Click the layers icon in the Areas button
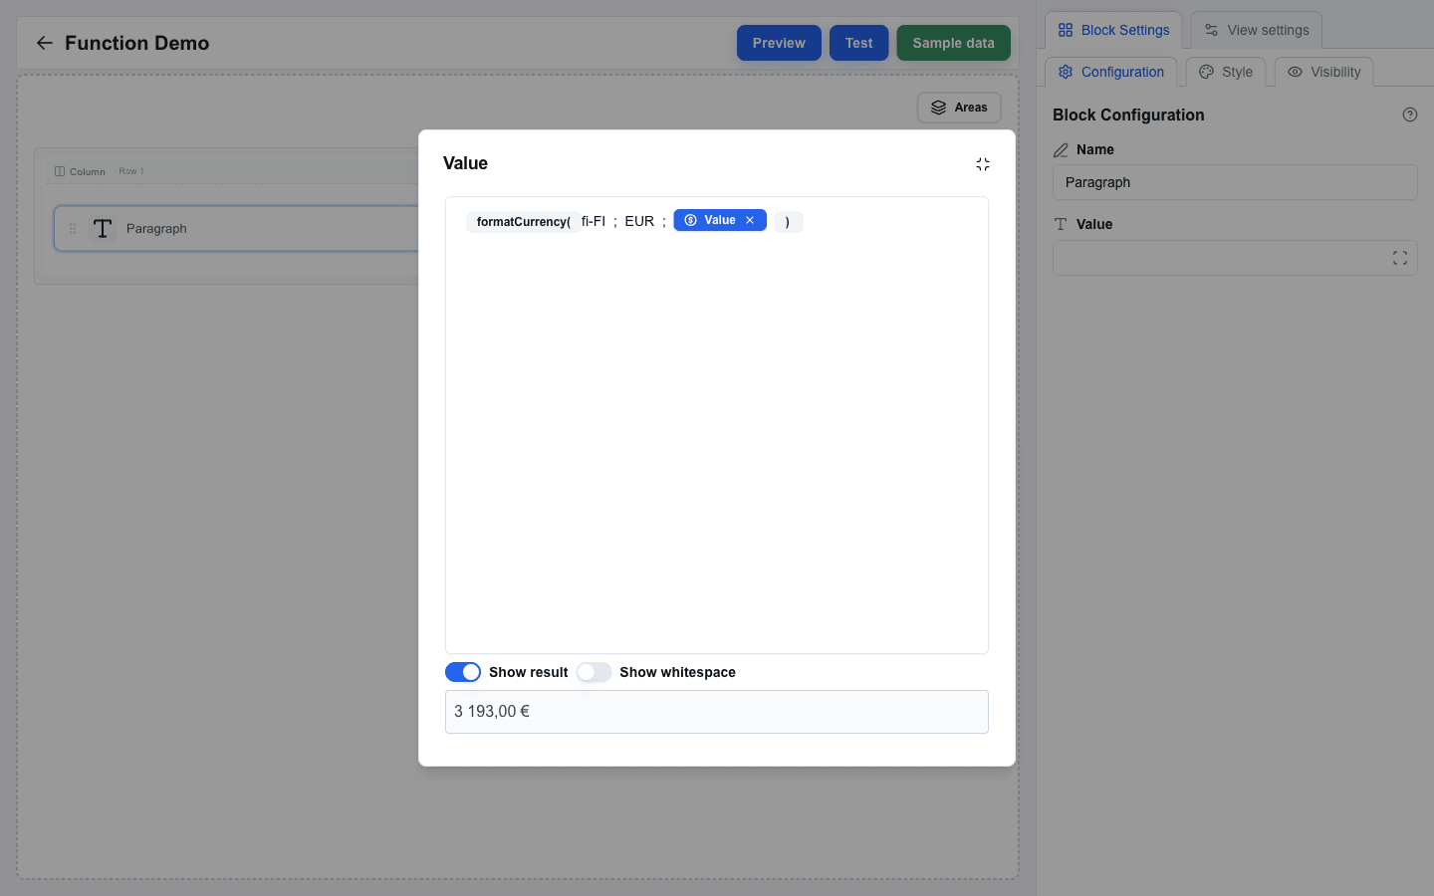Screen dimensions: 1434x896 tap(938, 108)
